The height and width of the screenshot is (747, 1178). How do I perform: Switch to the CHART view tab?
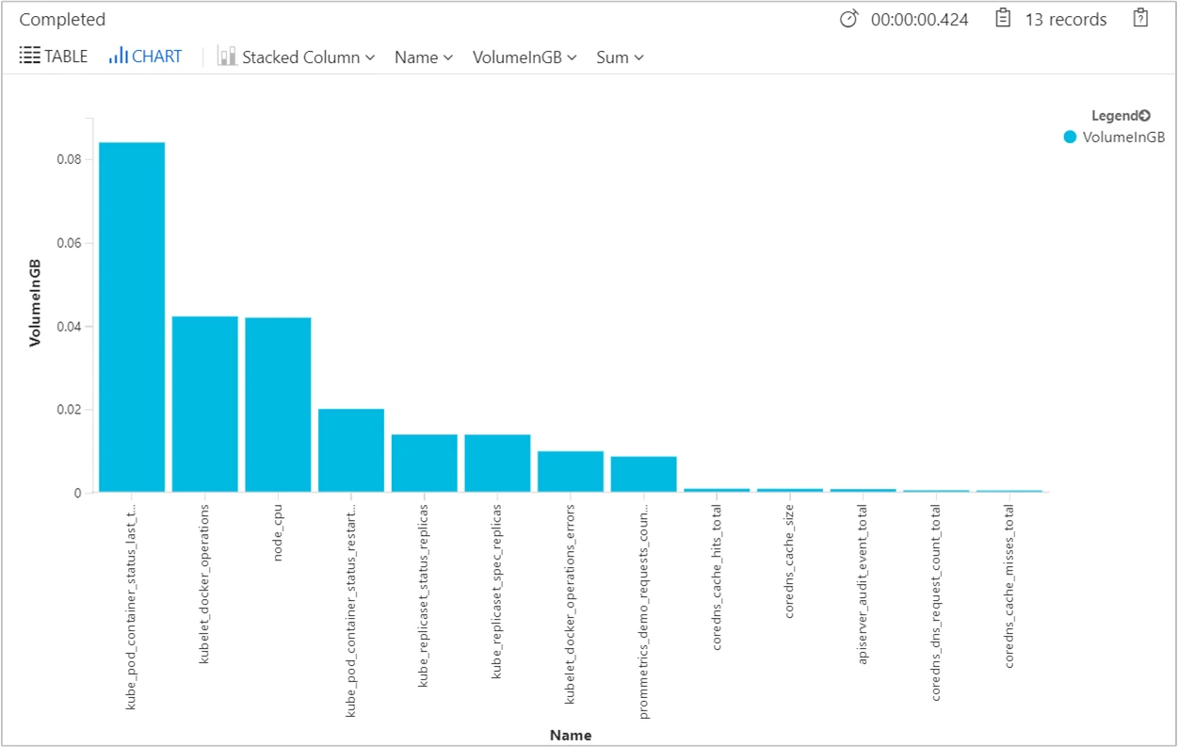(x=145, y=57)
